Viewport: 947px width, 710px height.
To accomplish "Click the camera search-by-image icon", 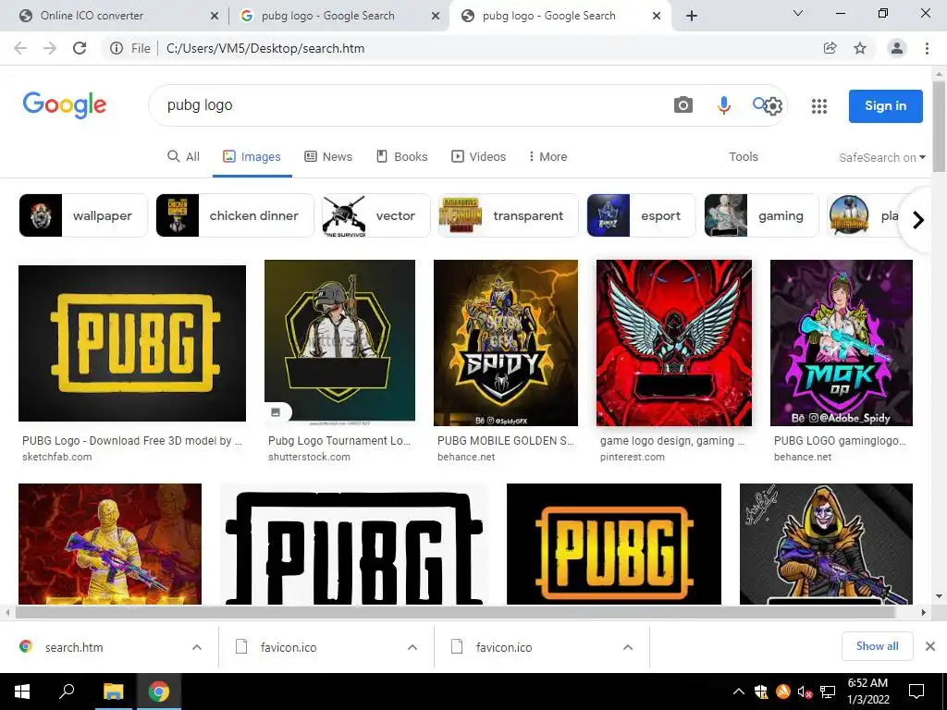I will 683,105.
